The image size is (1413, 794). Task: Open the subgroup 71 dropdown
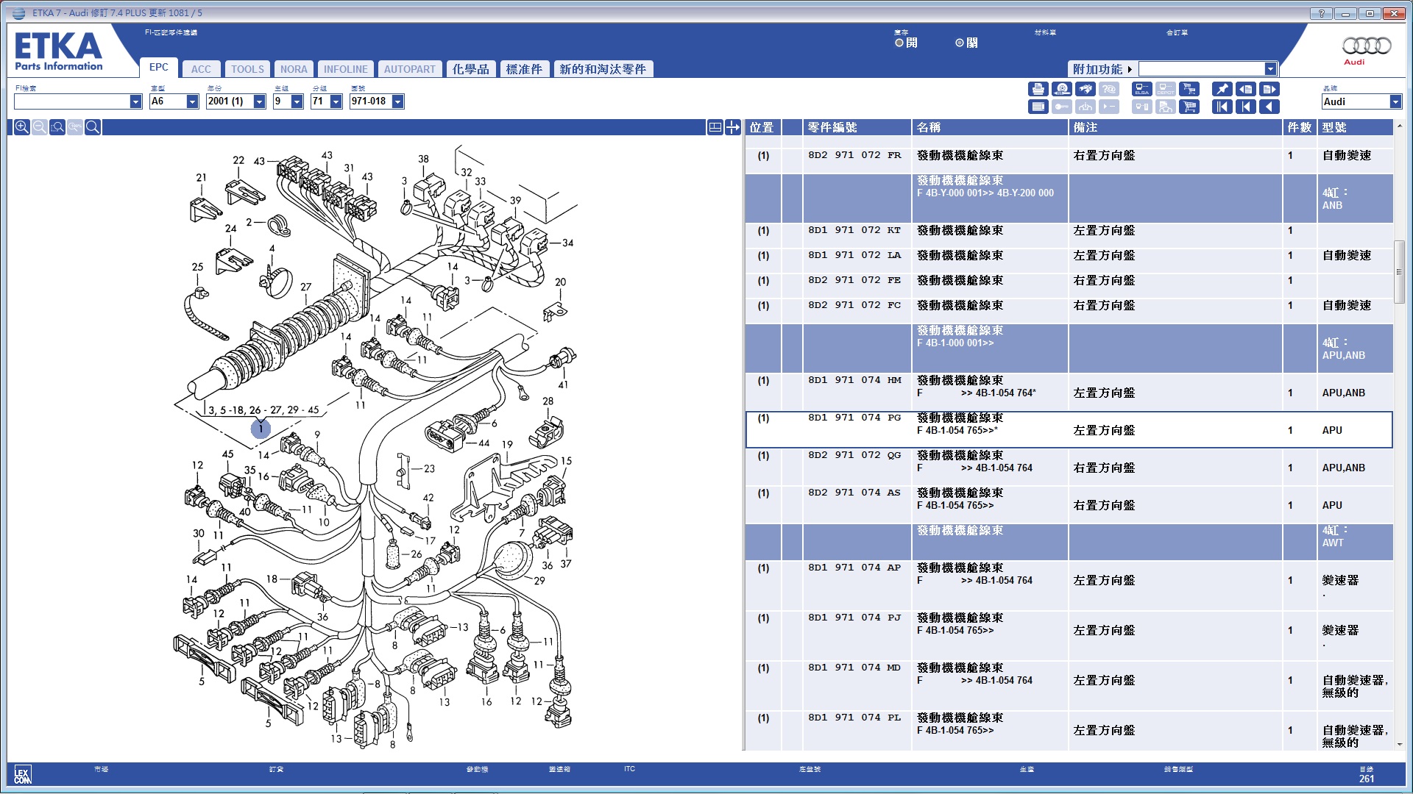click(x=336, y=101)
